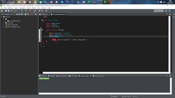Open File Explorer from the taskbar
Screen dimensions: 175x98
(x=19, y=2)
